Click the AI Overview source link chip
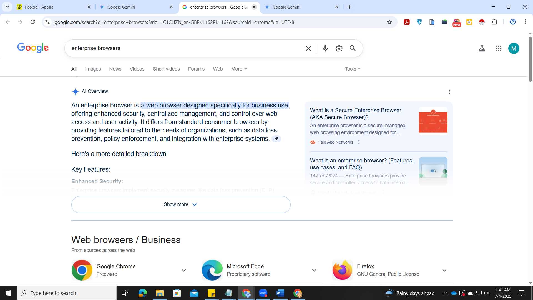The image size is (533, 300). pyautogui.click(x=276, y=139)
